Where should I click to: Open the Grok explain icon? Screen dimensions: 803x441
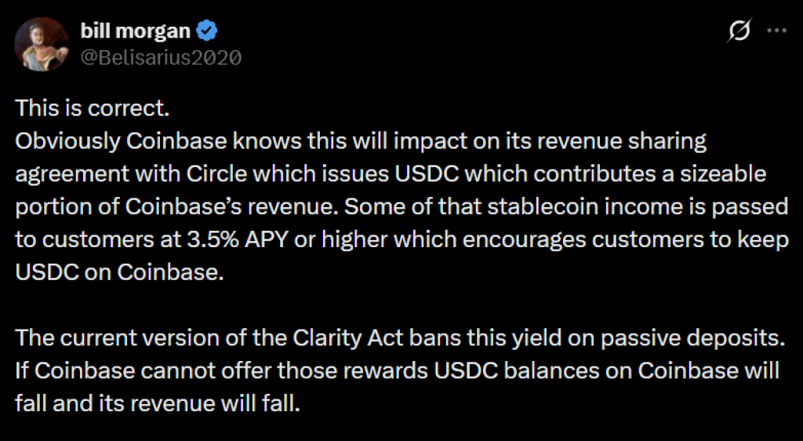pos(738,31)
